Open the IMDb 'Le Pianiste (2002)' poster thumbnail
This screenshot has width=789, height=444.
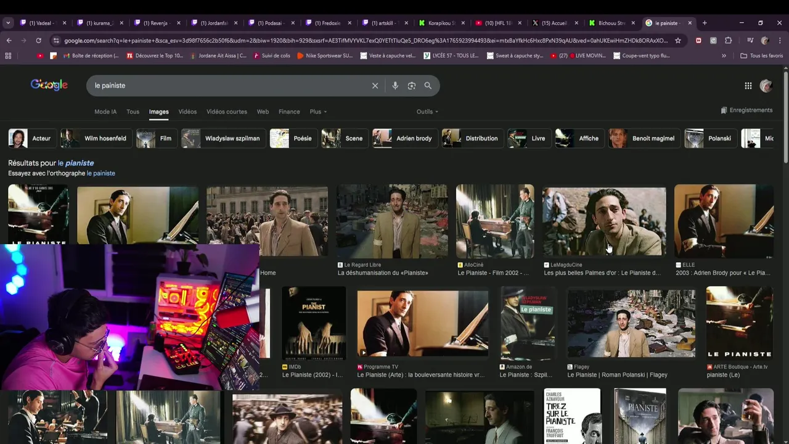(x=314, y=324)
